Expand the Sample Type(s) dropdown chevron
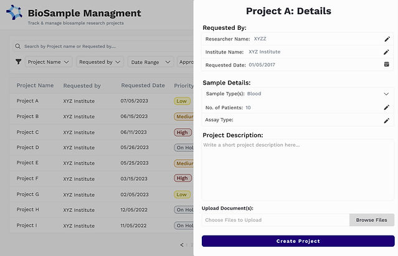The width and height of the screenshot is (398, 256). [x=386, y=94]
